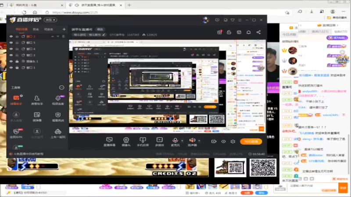This screenshot has width=351, height=197.
Task: Open the 弹幕助手 danmaku assistant tool
Action: pyautogui.click(x=16, y=100)
